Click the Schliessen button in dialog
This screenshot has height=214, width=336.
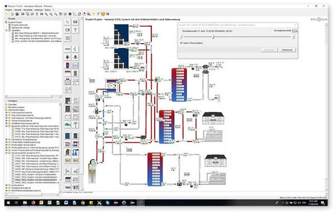click(287, 50)
